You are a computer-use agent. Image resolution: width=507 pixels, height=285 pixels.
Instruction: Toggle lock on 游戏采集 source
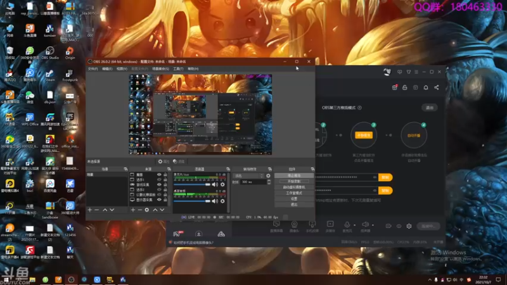(x=165, y=184)
